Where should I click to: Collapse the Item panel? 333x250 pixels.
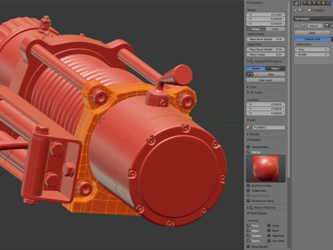248,120
